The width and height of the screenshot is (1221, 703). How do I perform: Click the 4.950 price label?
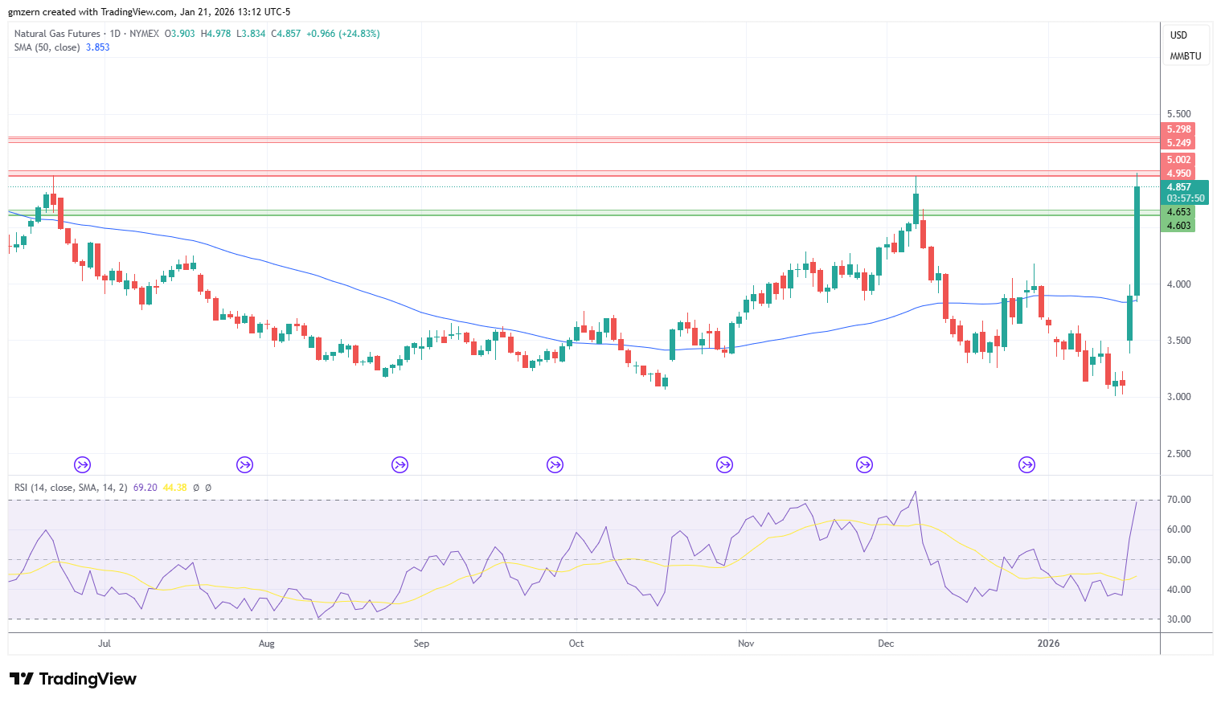tap(1178, 174)
